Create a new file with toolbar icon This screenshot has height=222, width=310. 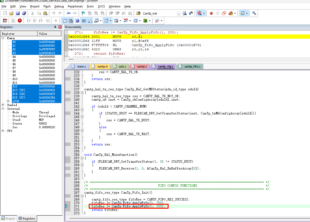click(5, 14)
